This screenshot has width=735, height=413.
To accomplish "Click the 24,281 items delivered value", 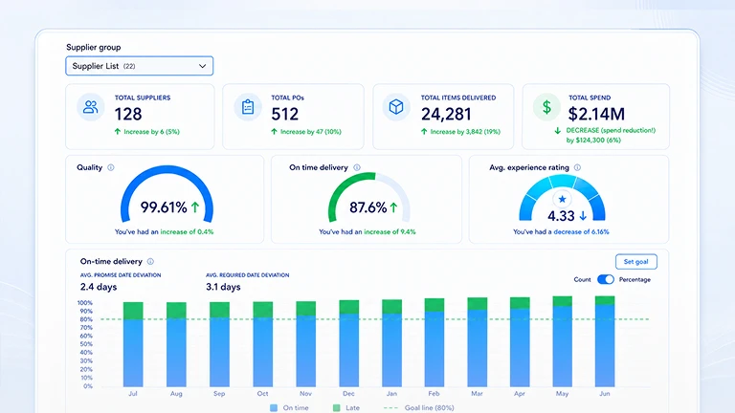I will (x=446, y=115).
